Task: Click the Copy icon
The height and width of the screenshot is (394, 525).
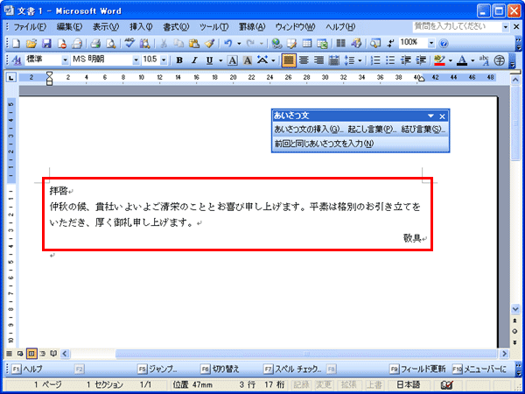Action: click(179, 43)
